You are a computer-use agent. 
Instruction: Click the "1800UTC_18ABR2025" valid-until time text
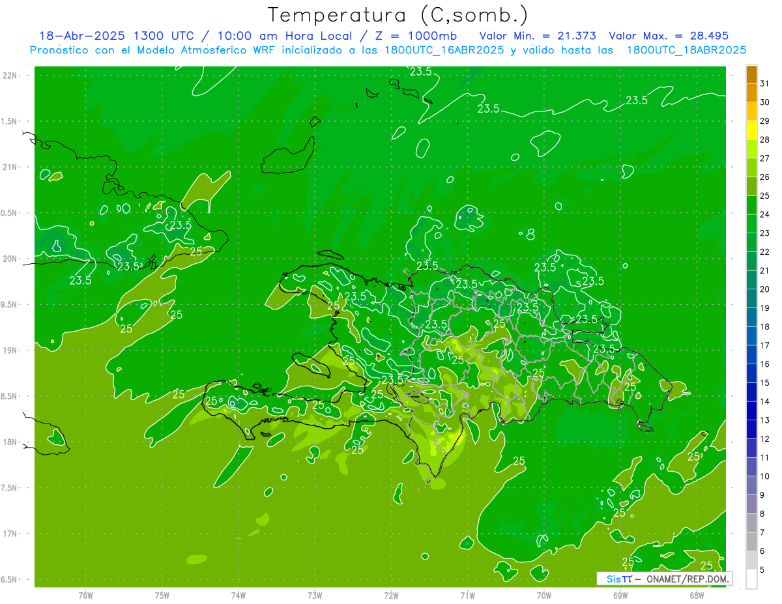pyautogui.click(x=686, y=50)
